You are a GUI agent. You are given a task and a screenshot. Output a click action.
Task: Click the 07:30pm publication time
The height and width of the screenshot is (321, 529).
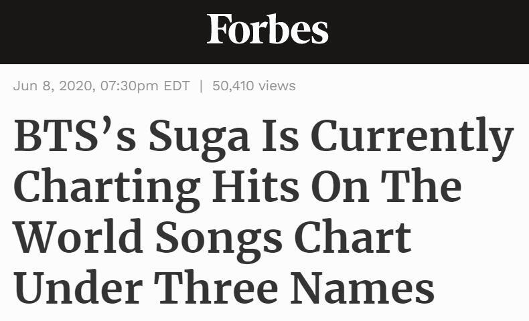129,86
